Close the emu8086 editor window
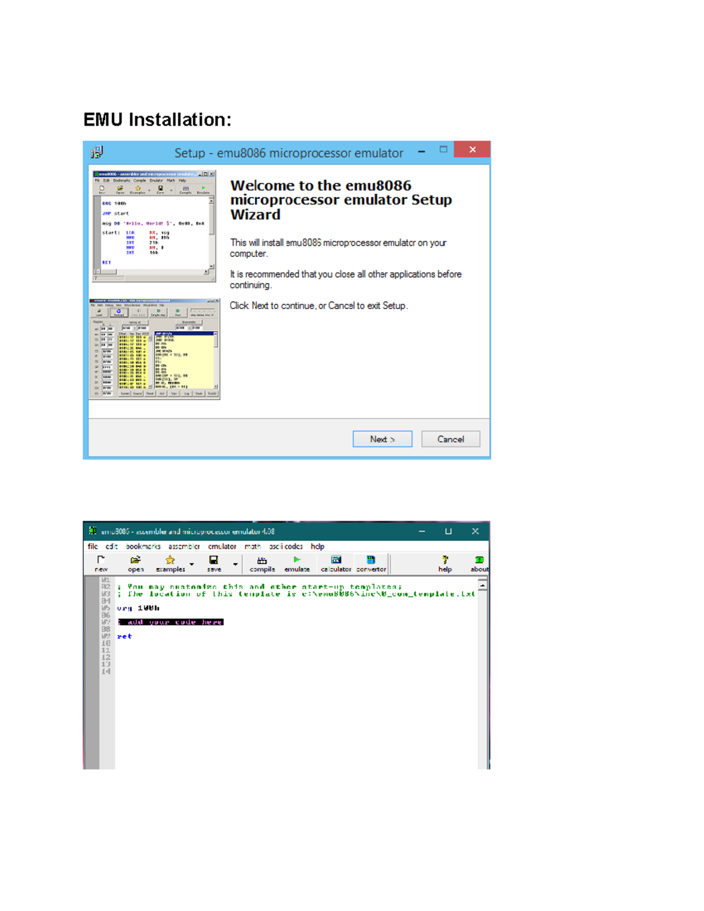Screen dimensions: 704x911 (x=475, y=531)
